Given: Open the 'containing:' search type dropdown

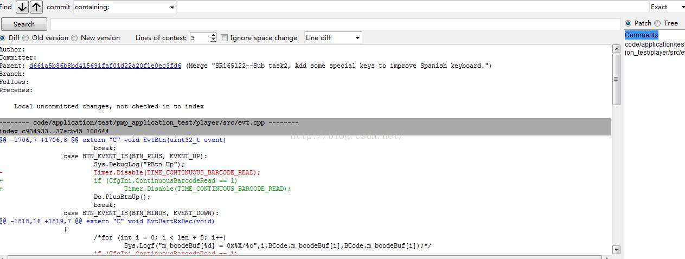Looking at the screenshot, I should 125,7.
